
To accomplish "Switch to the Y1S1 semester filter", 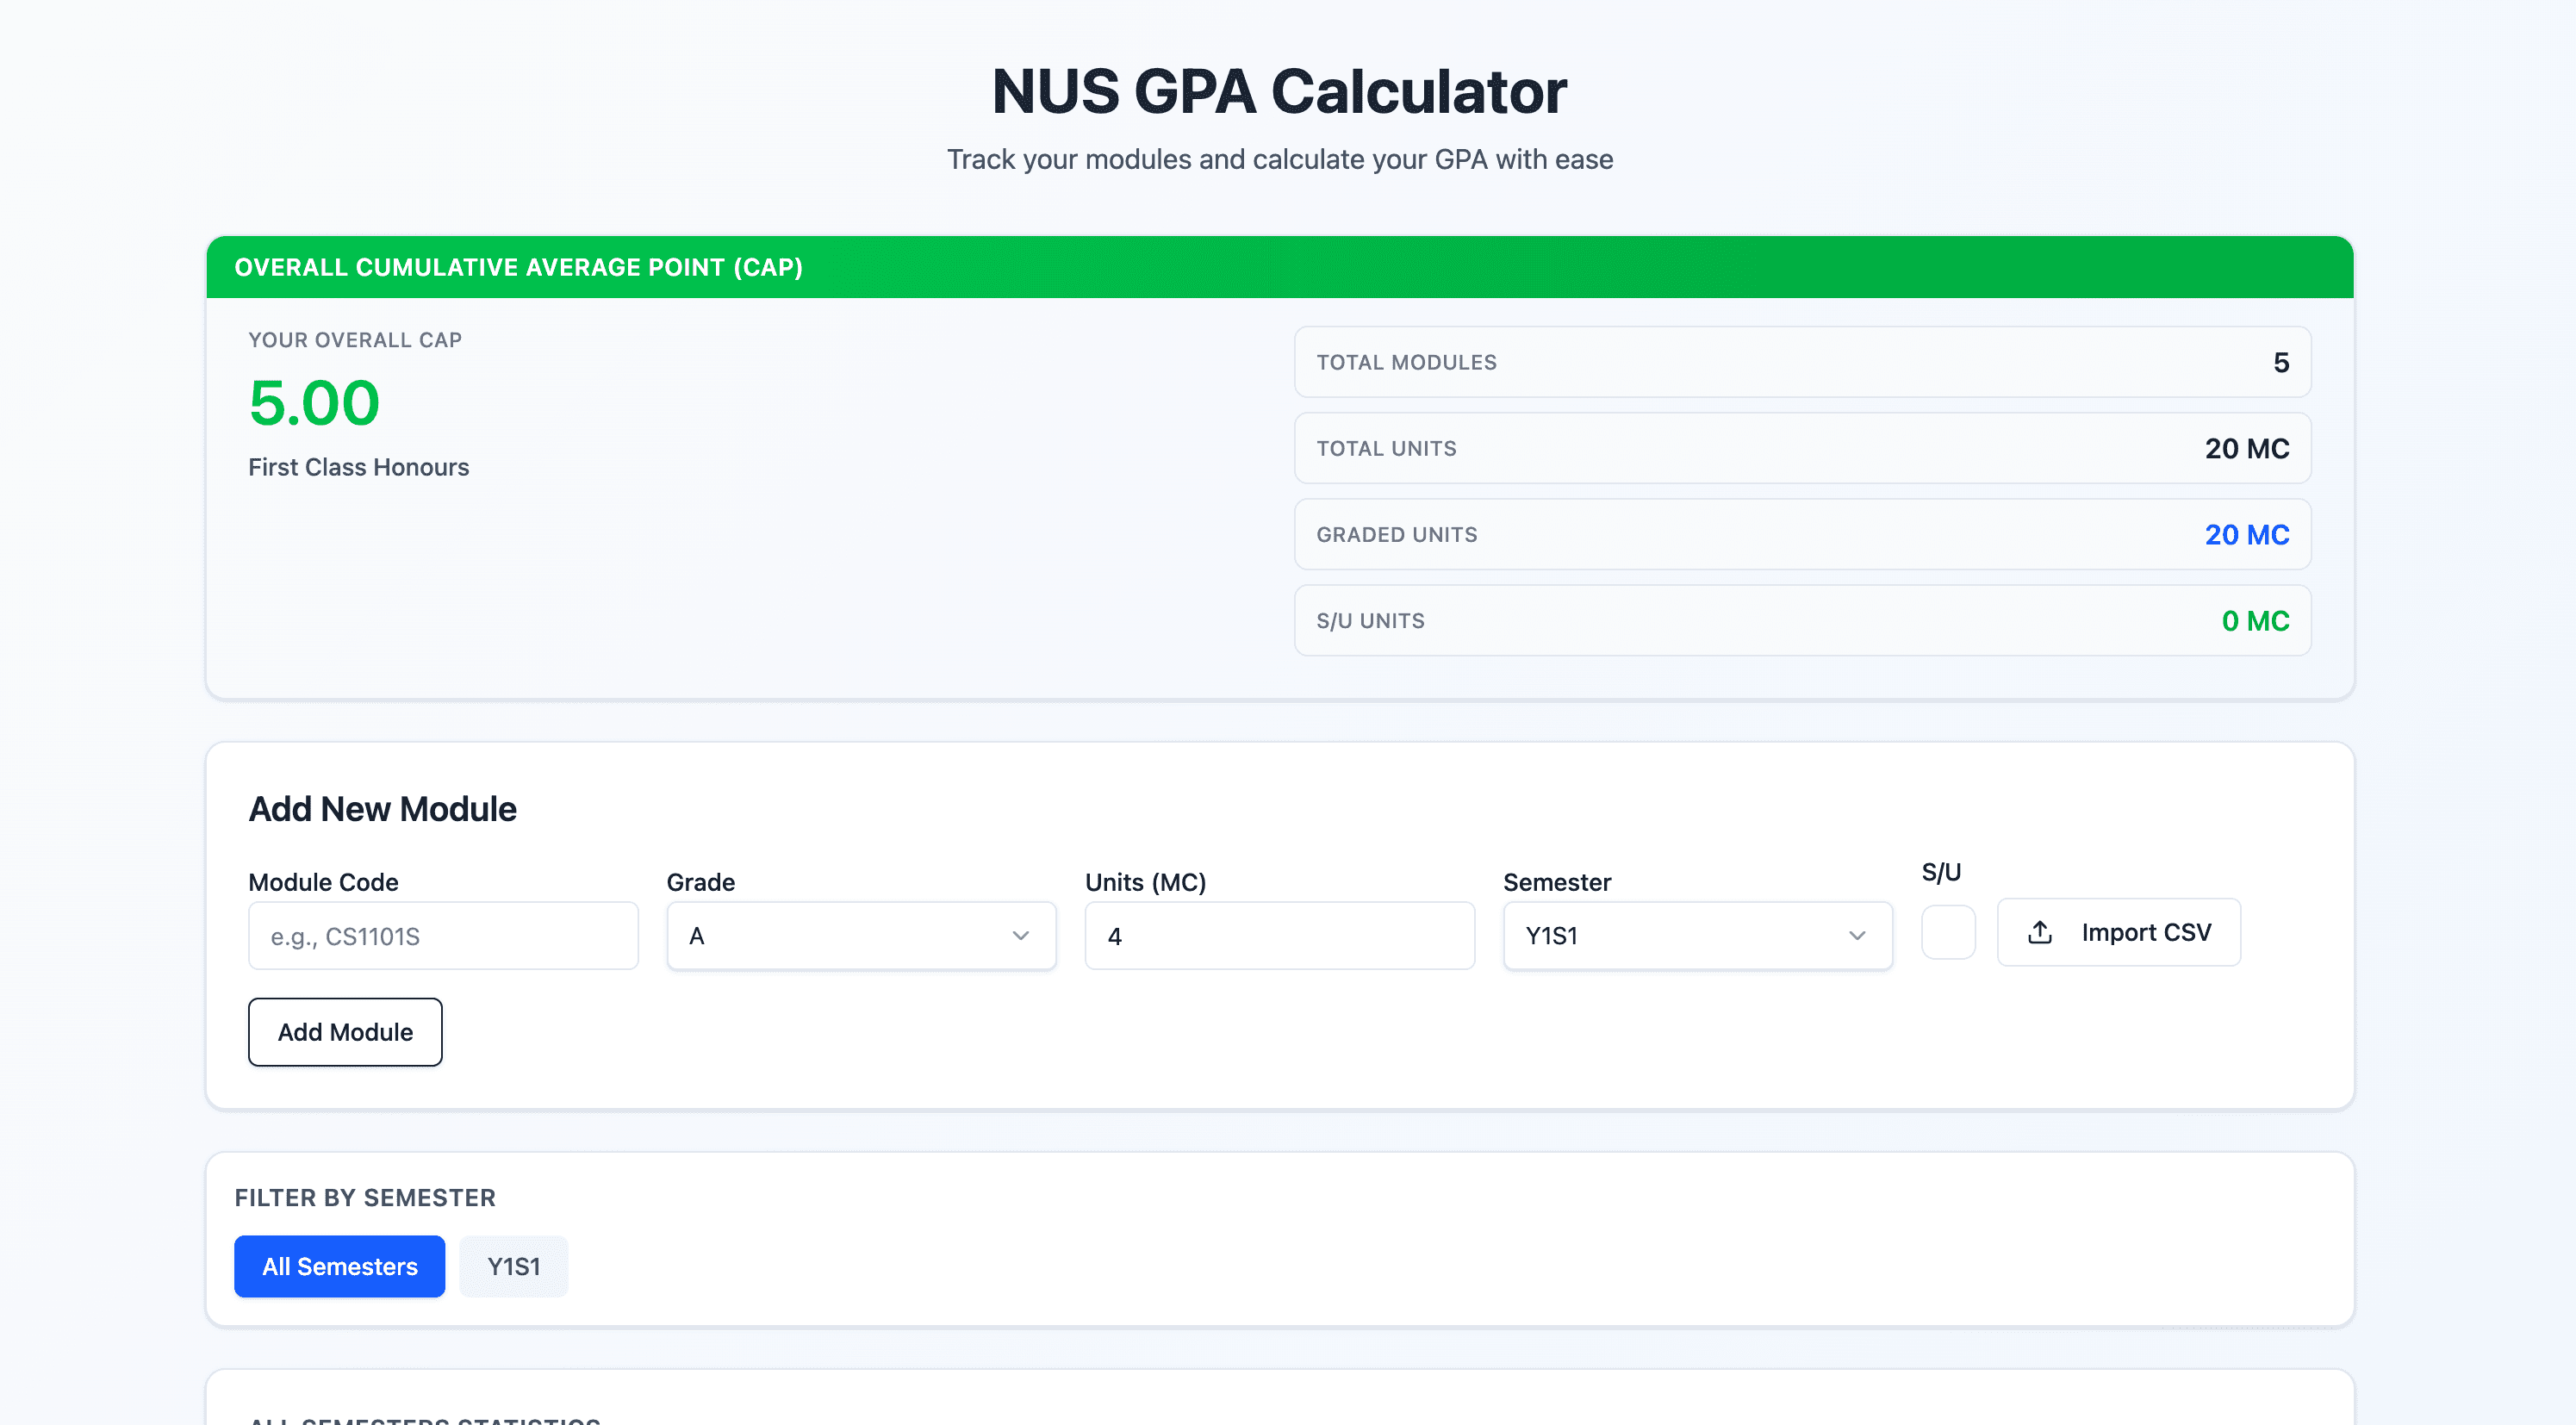I will pyautogui.click(x=513, y=1266).
